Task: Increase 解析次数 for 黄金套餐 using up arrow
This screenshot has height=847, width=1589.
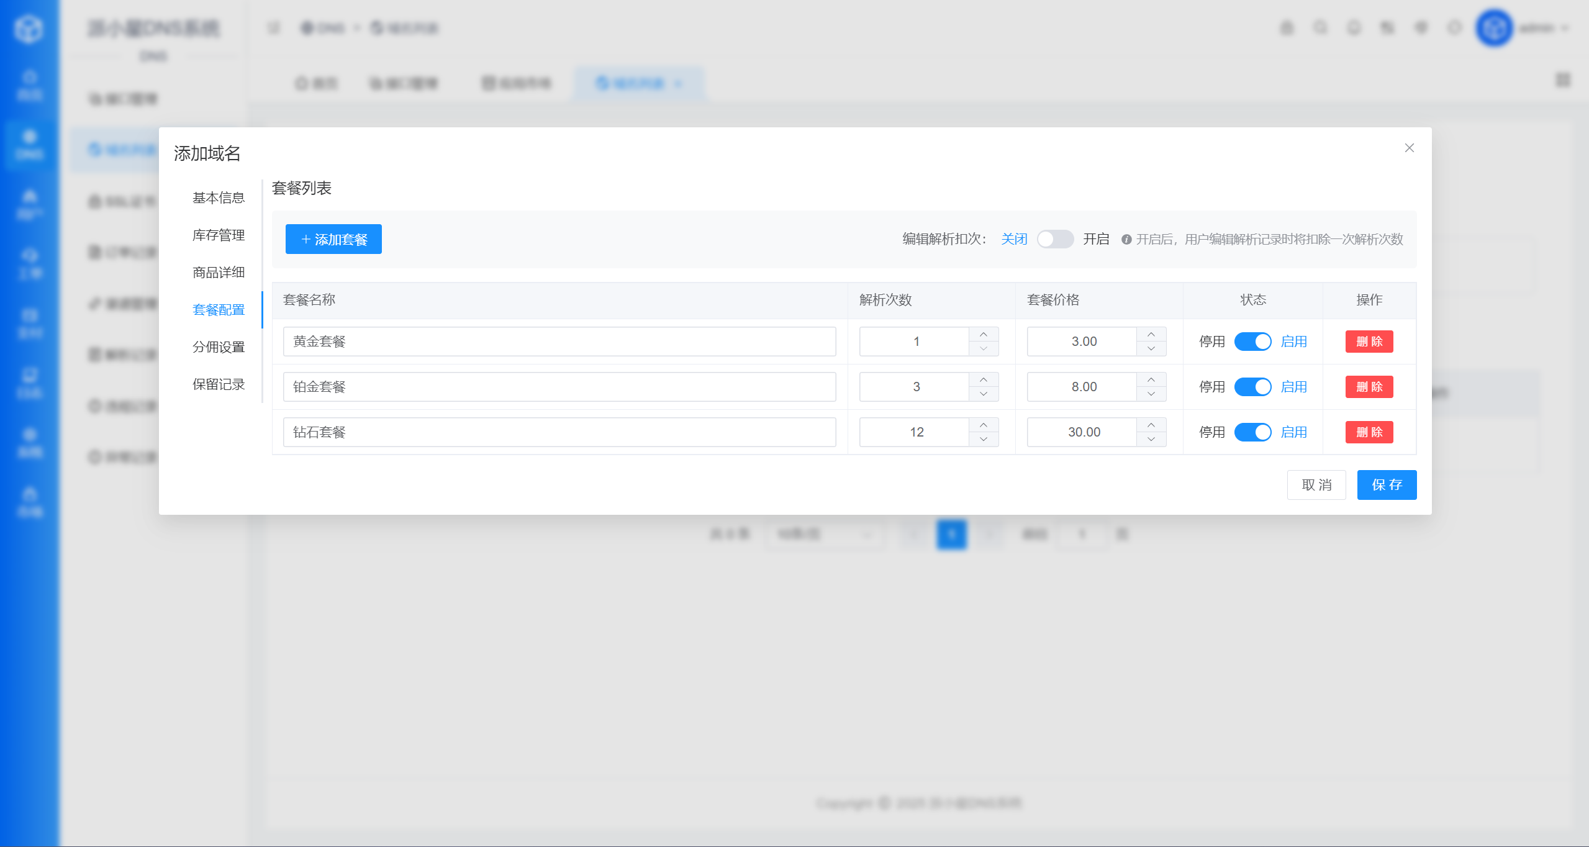Action: pyautogui.click(x=984, y=335)
